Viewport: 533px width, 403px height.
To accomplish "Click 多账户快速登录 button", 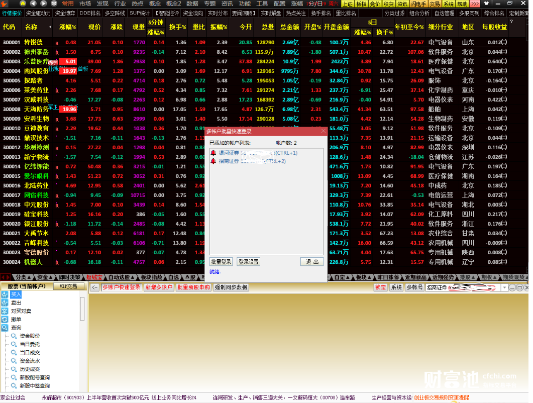I will pos(122,287).
